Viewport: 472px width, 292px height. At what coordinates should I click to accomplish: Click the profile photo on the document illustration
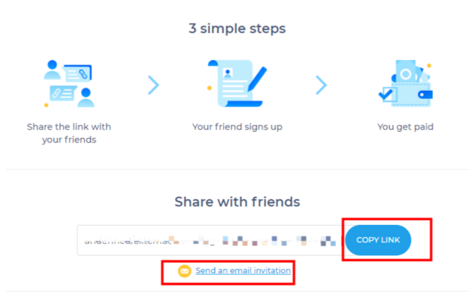point(228,73)
